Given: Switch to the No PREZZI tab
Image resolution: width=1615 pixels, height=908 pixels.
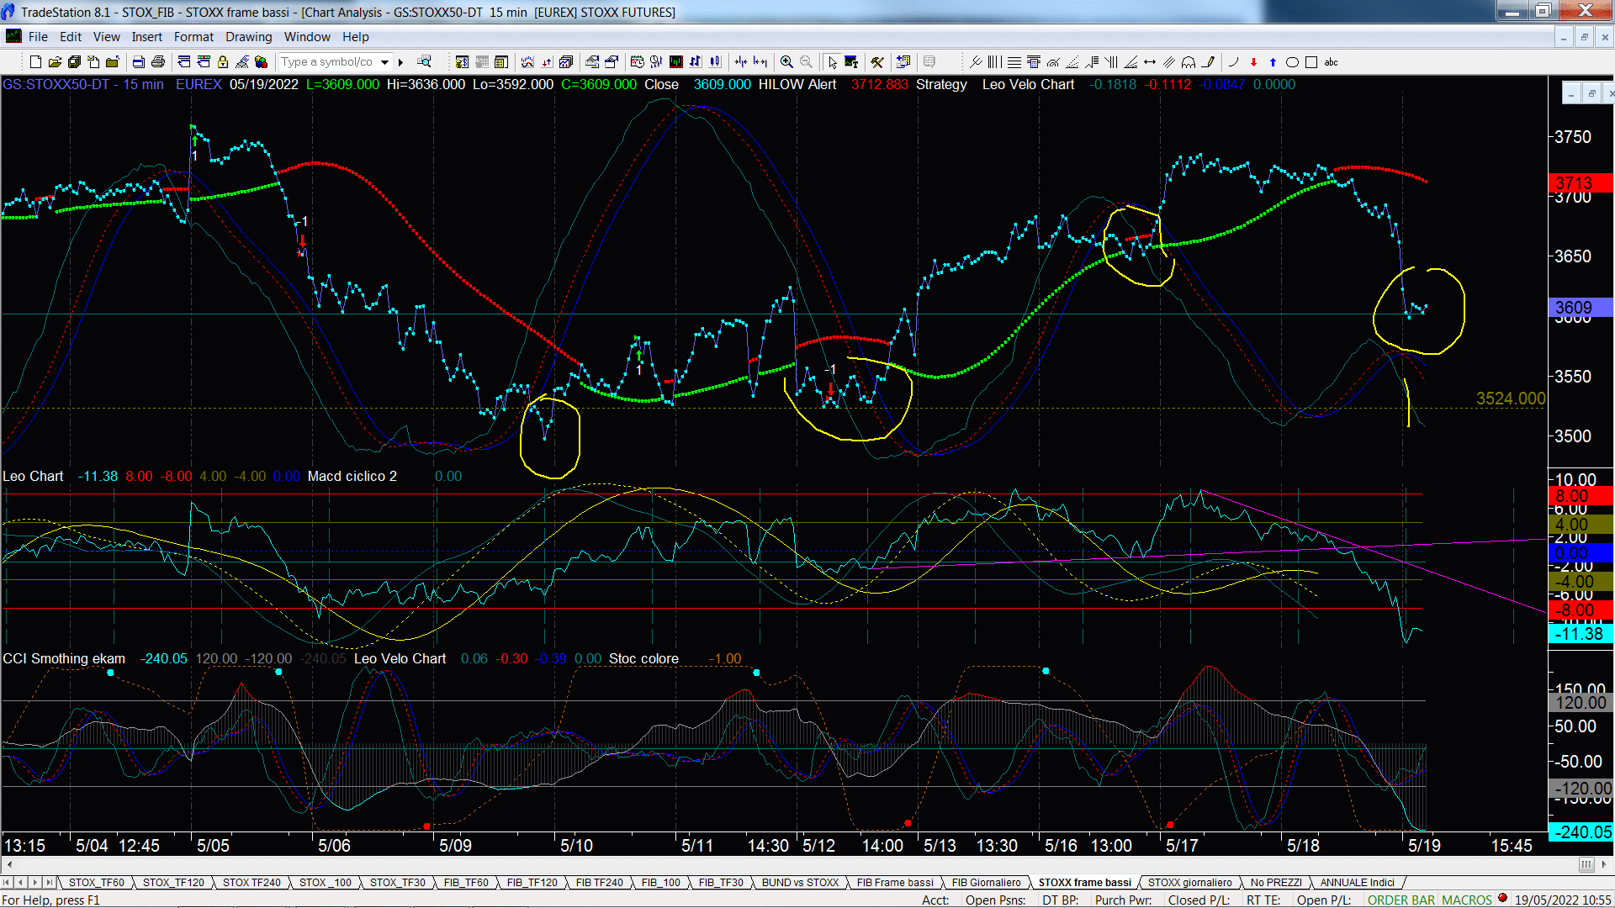Looking at the screenshot, I should pos(1275,883).
